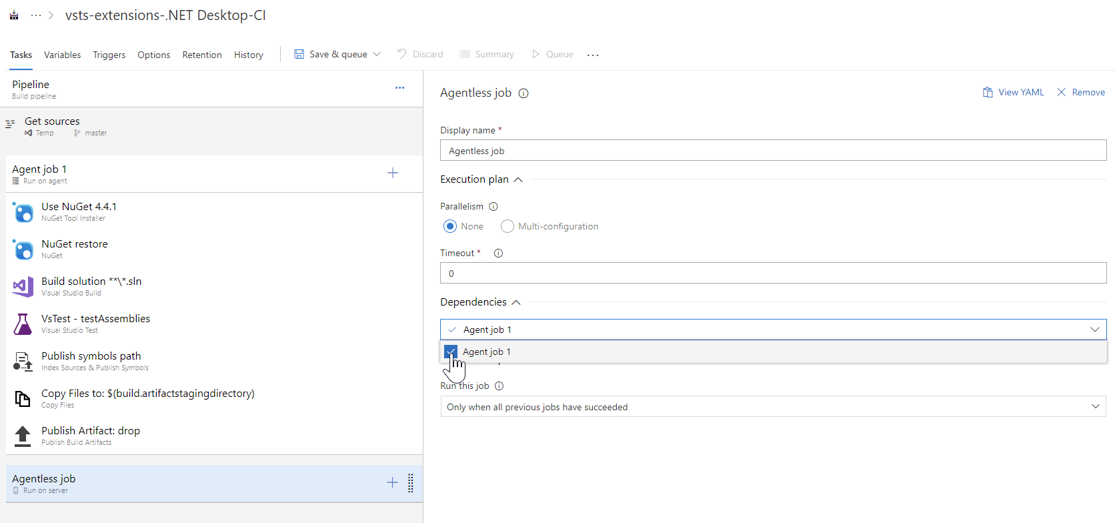Select Copy Files to artifactstagingdirectory task

(x=214, y=399)
